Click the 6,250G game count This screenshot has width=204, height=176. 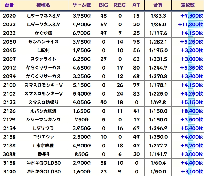tap(82, 59)
